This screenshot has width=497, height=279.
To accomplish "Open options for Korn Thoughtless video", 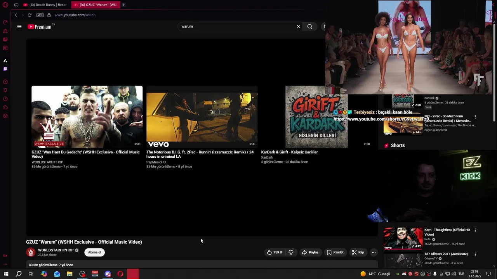I will point(475,230).
